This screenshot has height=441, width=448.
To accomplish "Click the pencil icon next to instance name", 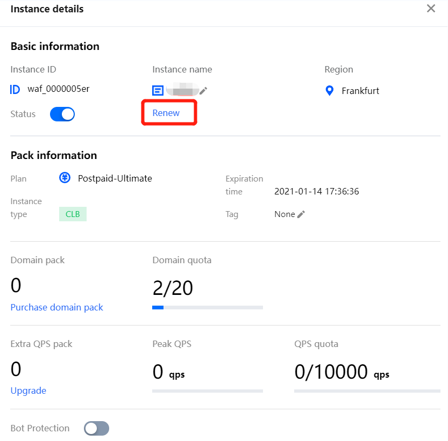I will click(x=203, y=91).
